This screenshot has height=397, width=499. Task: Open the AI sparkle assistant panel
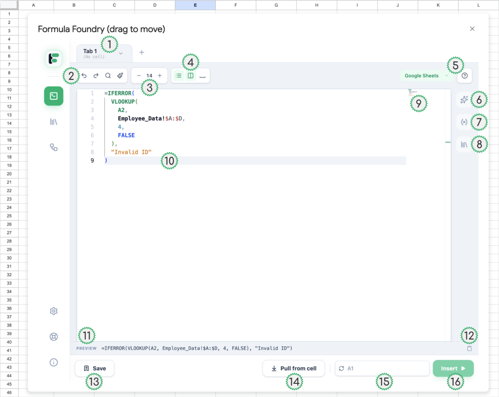tap(464, 100)
